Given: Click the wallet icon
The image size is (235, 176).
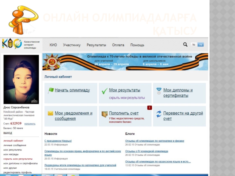Looking at the screenshot, I should tap(105, 114).
